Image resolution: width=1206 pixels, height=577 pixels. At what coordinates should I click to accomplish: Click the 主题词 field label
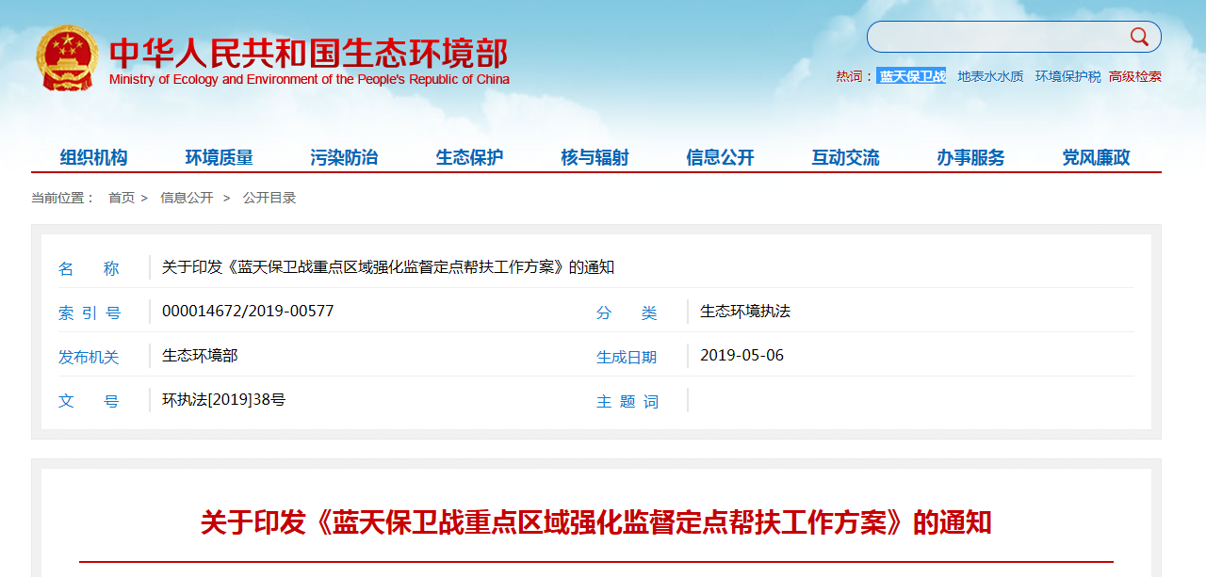627,402
